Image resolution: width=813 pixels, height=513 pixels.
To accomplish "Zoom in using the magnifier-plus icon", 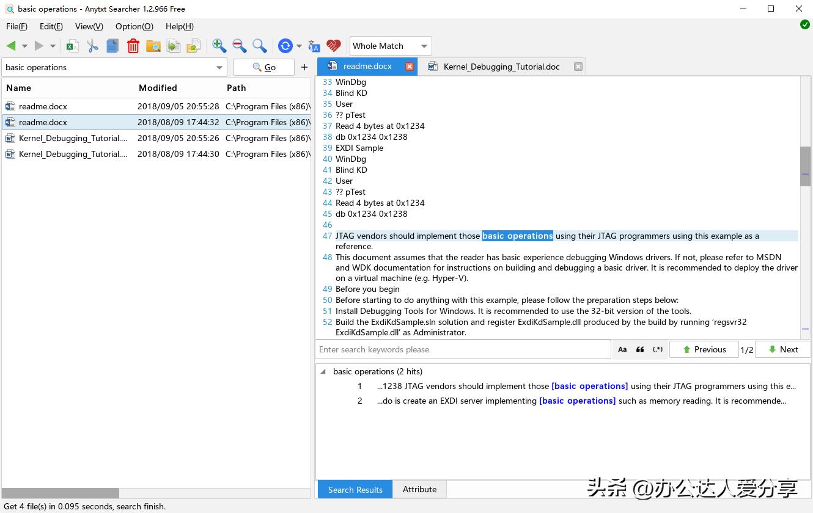I will (x=218, y=45).
